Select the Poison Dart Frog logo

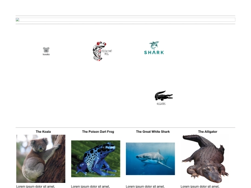[x=102, y=51]
